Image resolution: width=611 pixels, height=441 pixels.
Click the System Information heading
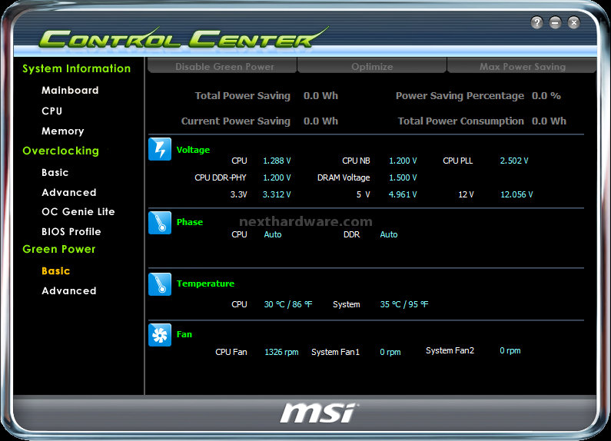click(76, 69)
